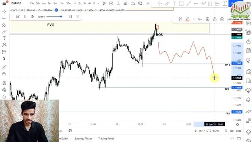
Task: Delete the selected drawing with trash icon
Action: tap(222, 19)
